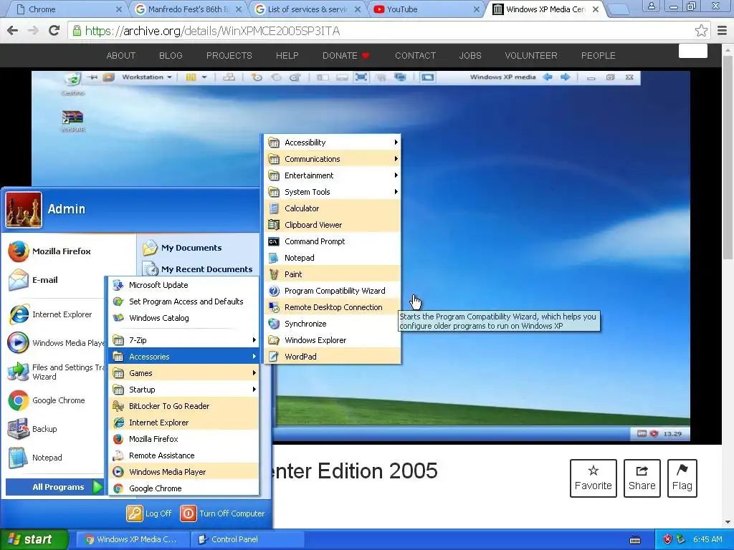Select highlighted Accessories program group
Screen dimensions: 734x550
tap(183, 357)
